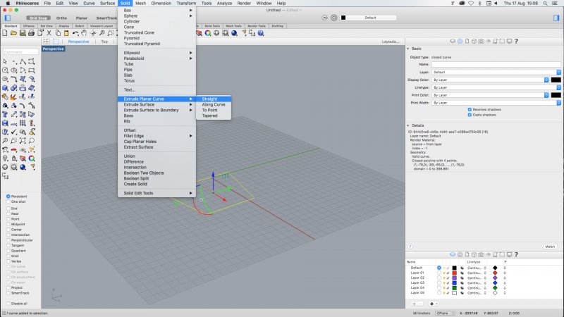This screenshot has width=564, height=317.
Task: Click the New document icon in the toolbar
Action: (5, 33)
